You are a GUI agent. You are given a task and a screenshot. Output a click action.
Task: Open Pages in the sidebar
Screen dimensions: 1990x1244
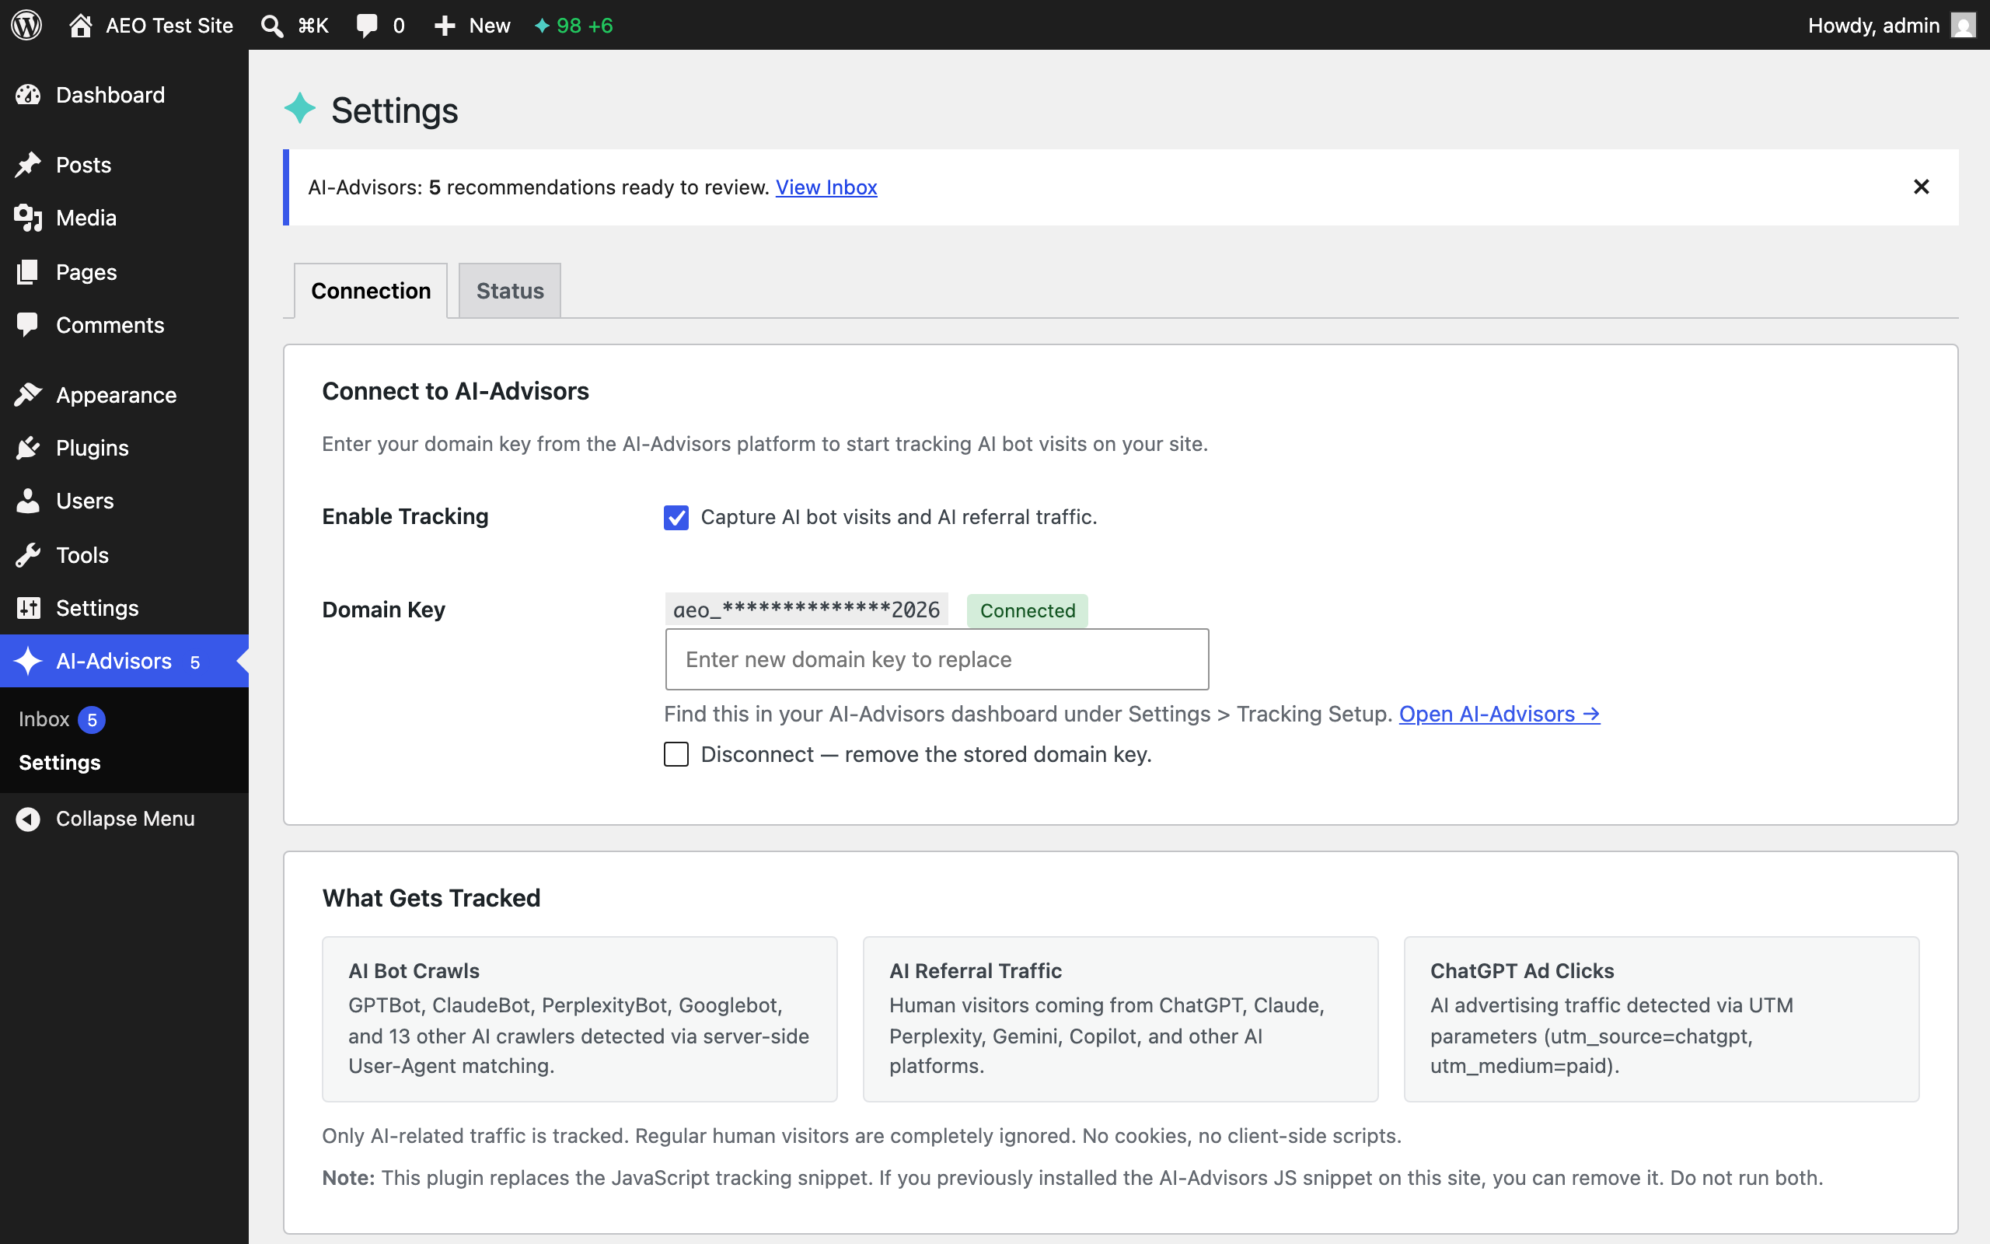(86, 271)
